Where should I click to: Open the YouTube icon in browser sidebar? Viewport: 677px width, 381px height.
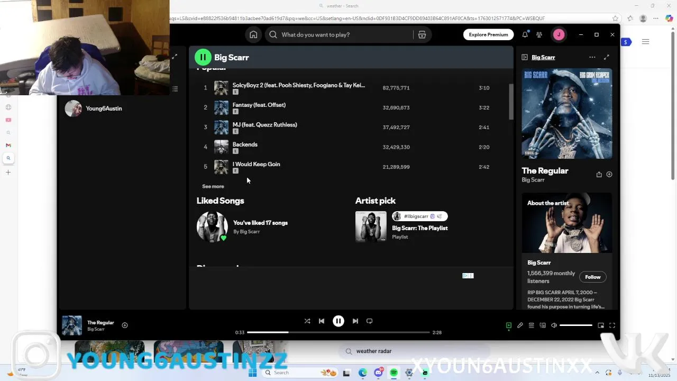coord(8,120)
